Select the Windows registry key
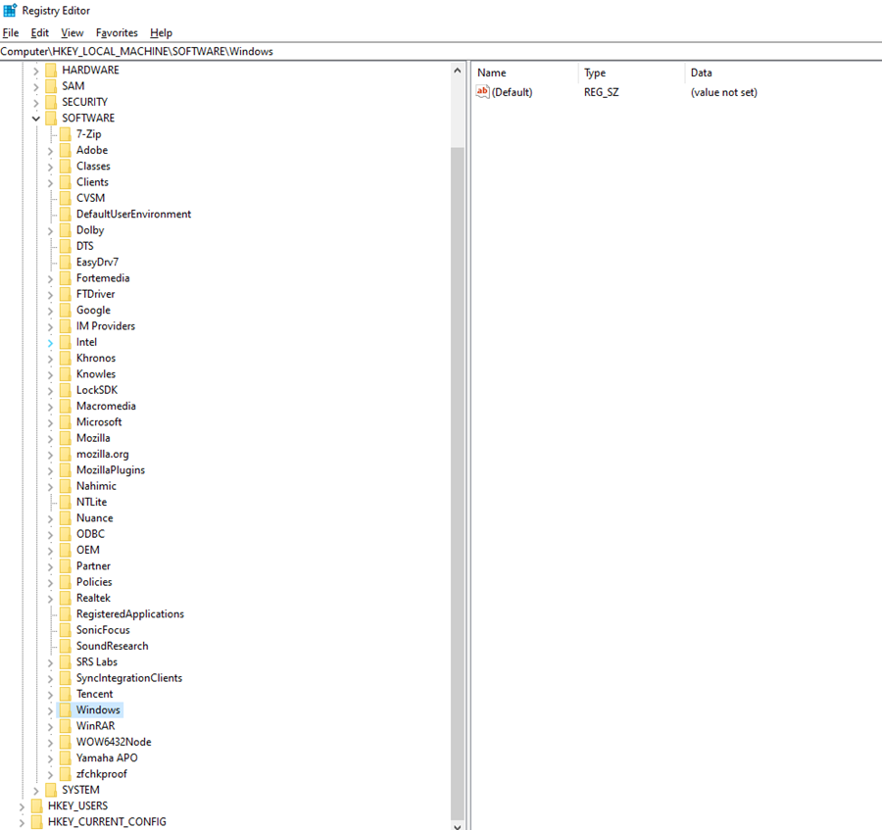 pos(97,708)
